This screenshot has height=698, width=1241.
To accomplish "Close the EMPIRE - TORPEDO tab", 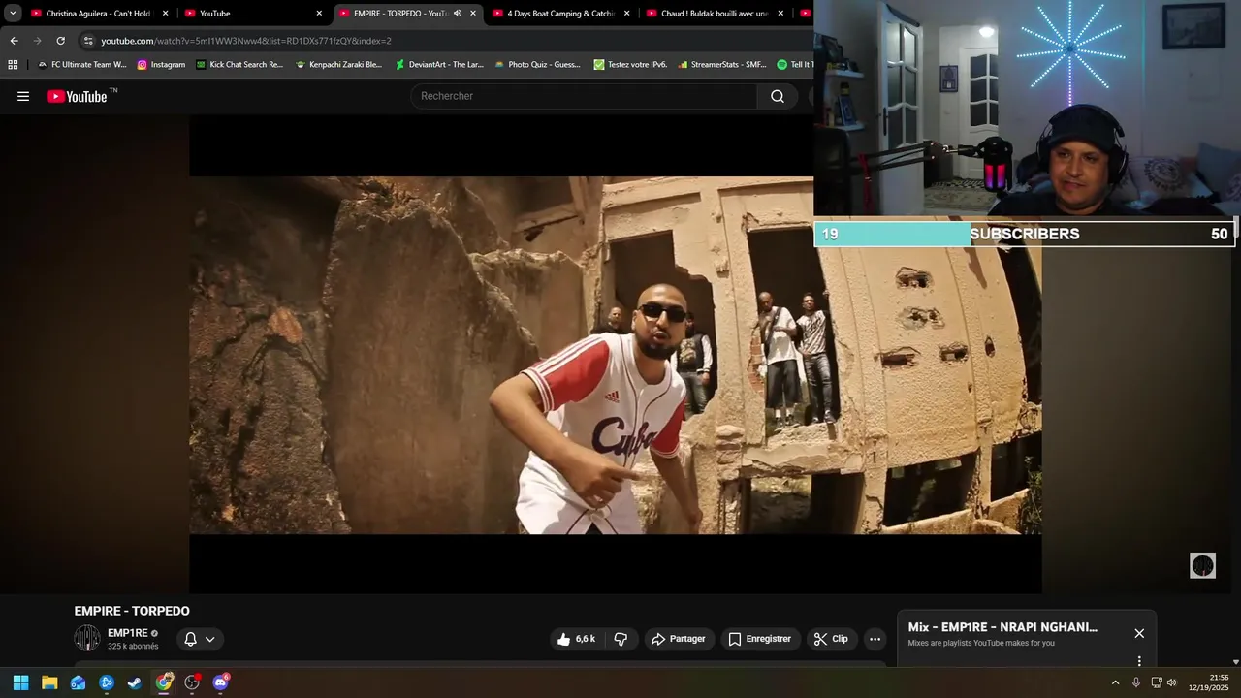I will coord(473,14).
